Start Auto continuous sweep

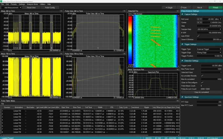click(184, 8)
